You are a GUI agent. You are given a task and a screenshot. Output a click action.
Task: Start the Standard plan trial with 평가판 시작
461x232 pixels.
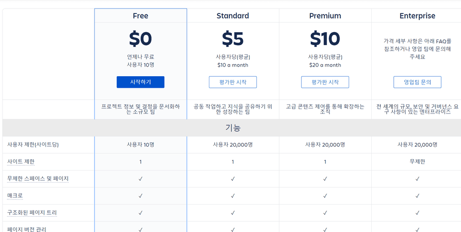232,82
